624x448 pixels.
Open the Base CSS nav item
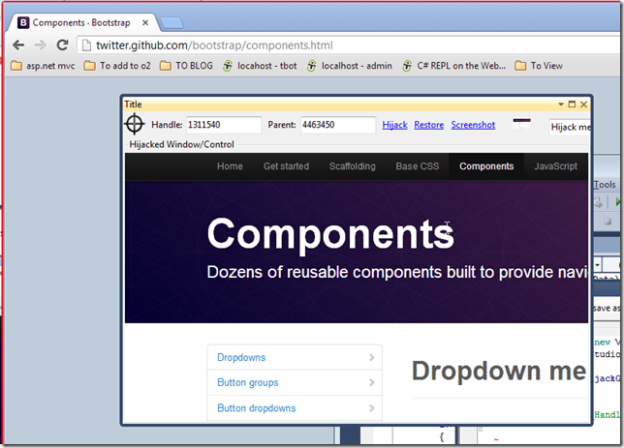click(x=418, y=166)
